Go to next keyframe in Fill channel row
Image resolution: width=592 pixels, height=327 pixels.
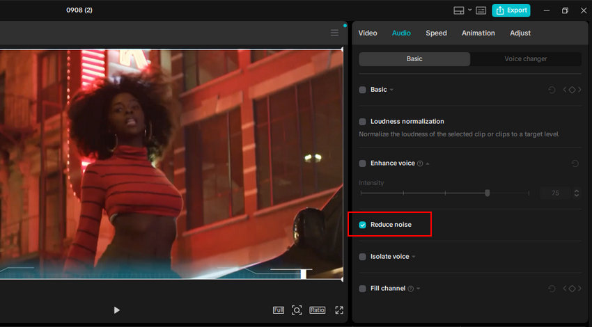coord(579,289)
